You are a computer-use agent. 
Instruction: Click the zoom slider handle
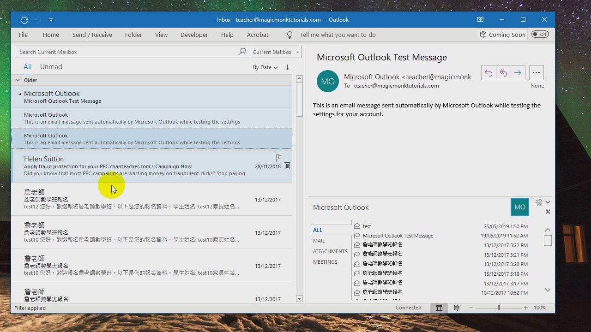tap(499, 308)
